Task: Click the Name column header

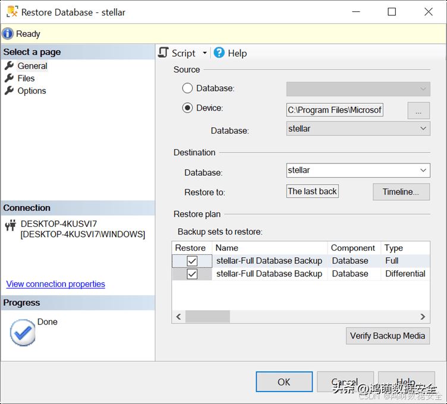Action: (270, 248)
